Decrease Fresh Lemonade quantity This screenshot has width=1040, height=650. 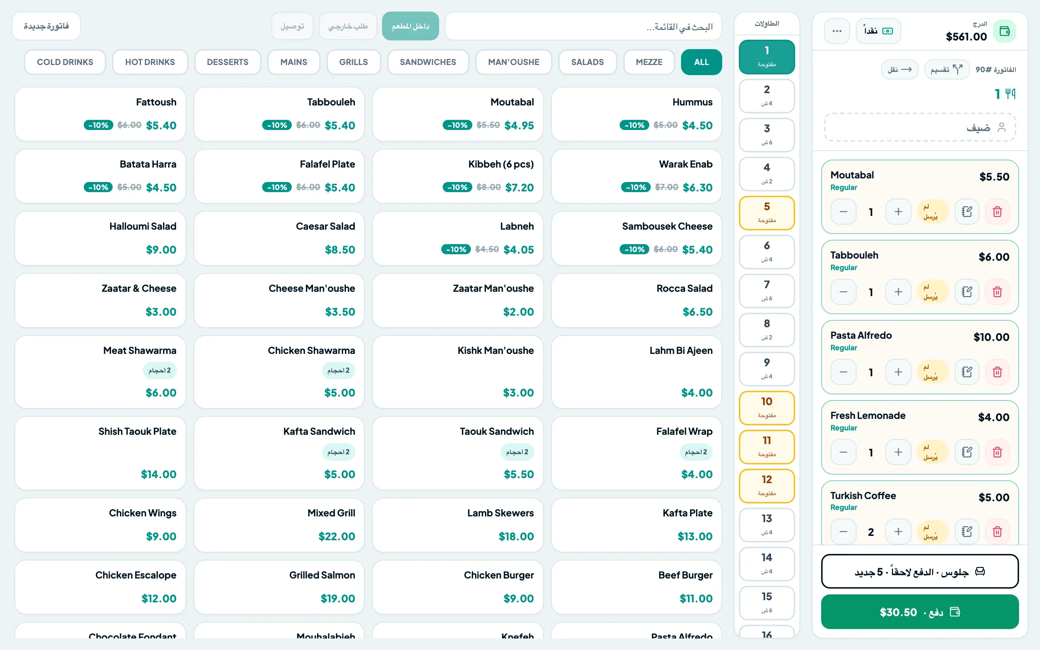click(843, 452)
